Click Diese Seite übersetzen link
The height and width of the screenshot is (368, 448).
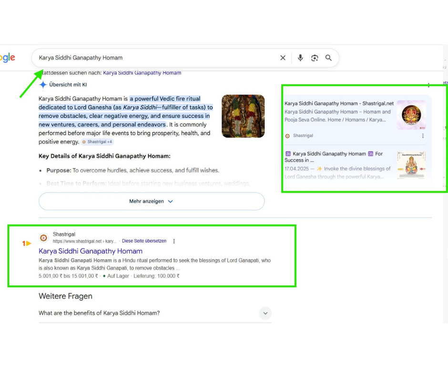(144, 241)
